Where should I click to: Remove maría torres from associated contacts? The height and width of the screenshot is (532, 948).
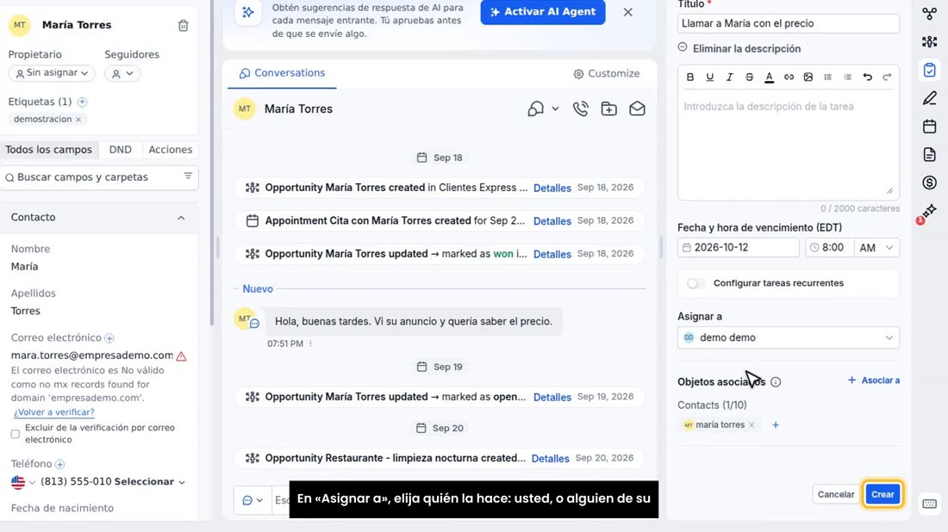(752, 425)
